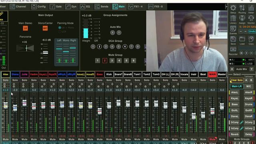256x144 pixels.
Task: Open the FX1 - 4 tab
Action: coord(135,6)
